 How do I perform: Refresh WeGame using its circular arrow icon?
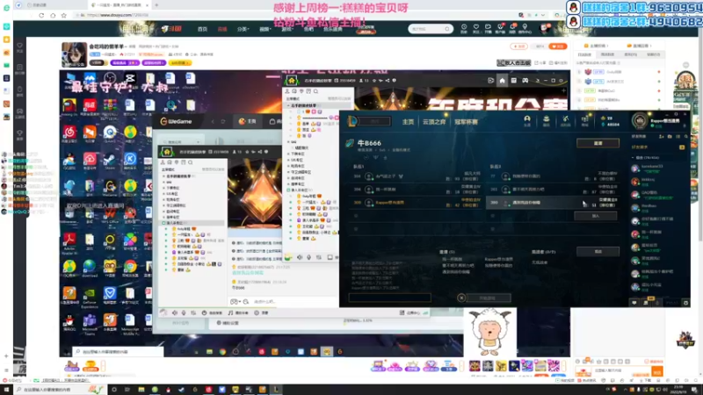(223, 121)
